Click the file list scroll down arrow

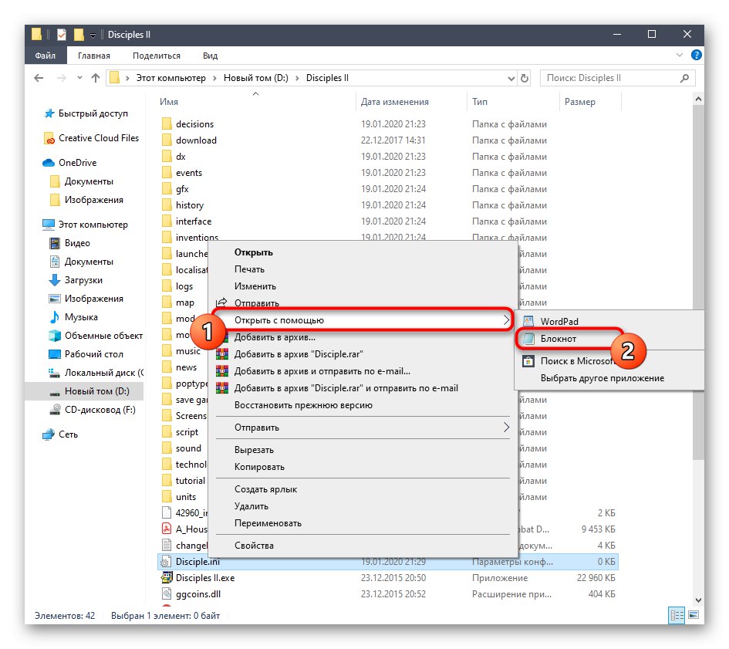pos(698,600)
